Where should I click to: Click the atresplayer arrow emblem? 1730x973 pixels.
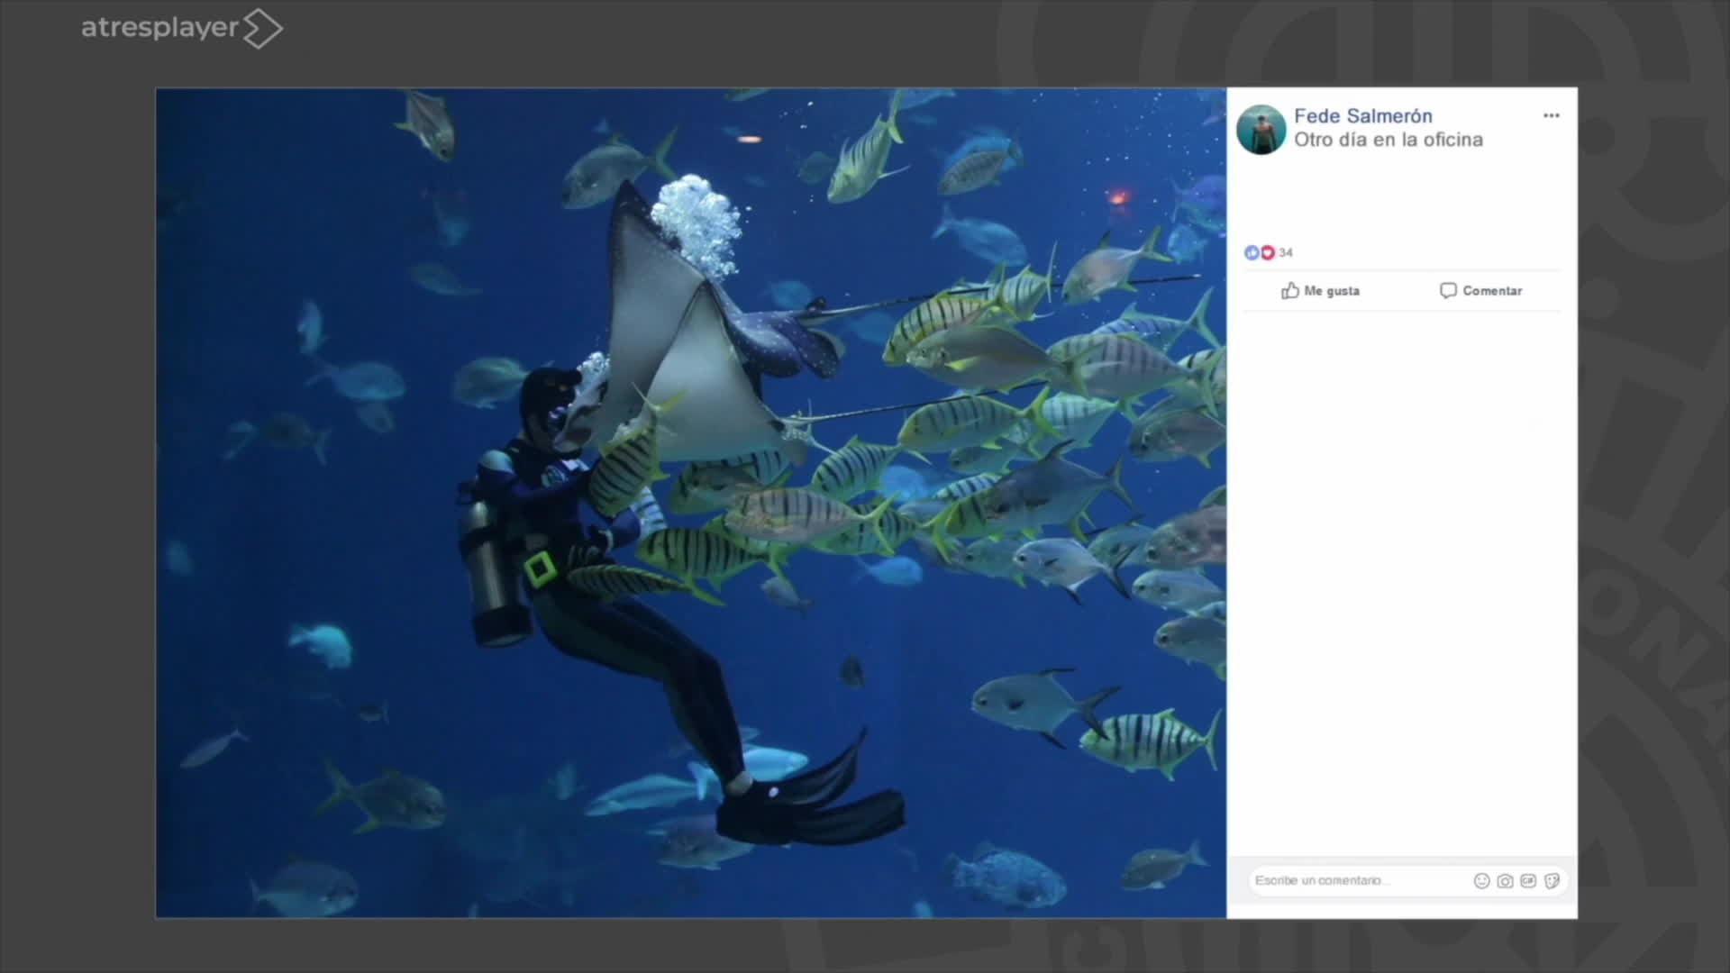[x=262, y=28]
